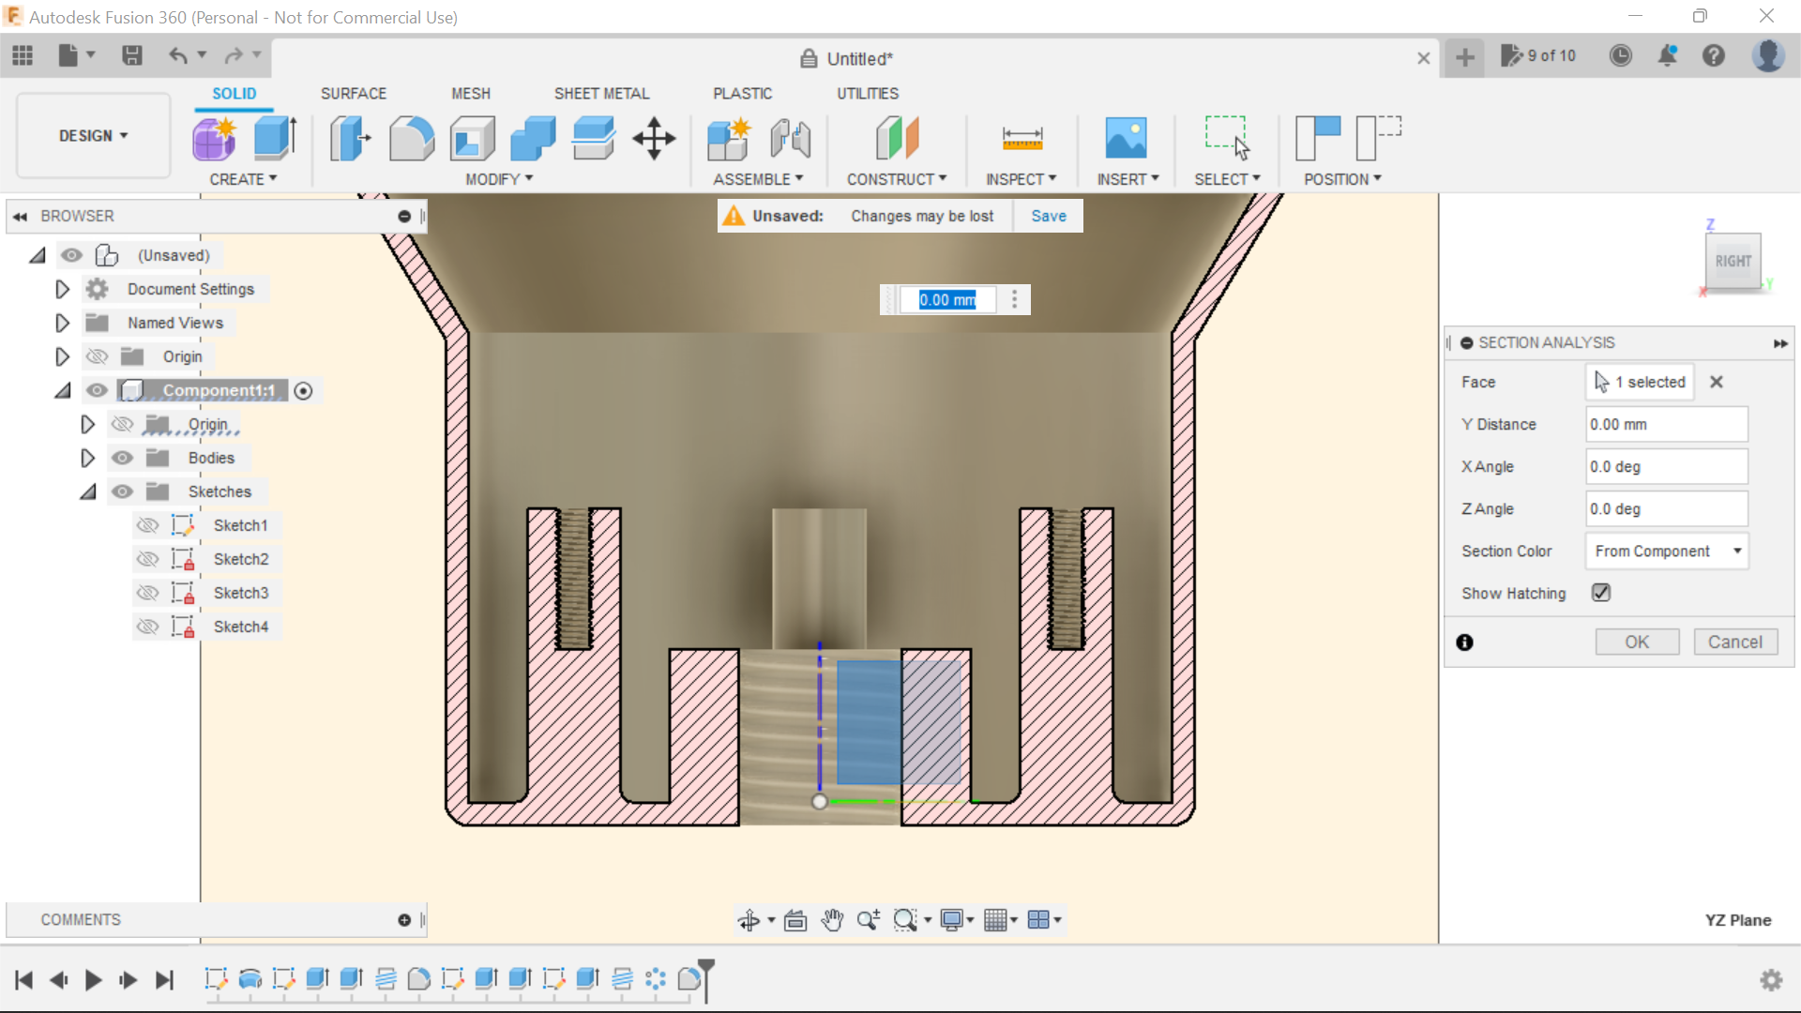Activate the Pan tool in navigation bar
Viewport: 1801px width, 1013px height.
coord(833,920)
